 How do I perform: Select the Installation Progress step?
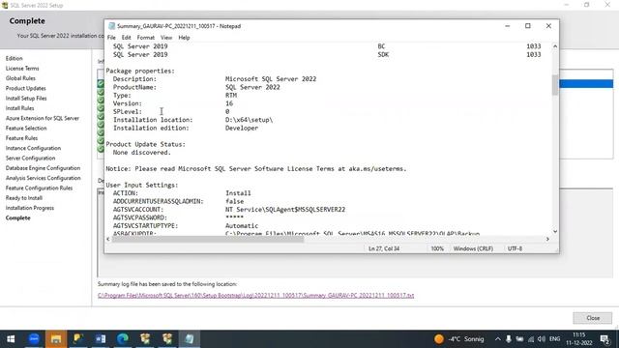point(30,208)
